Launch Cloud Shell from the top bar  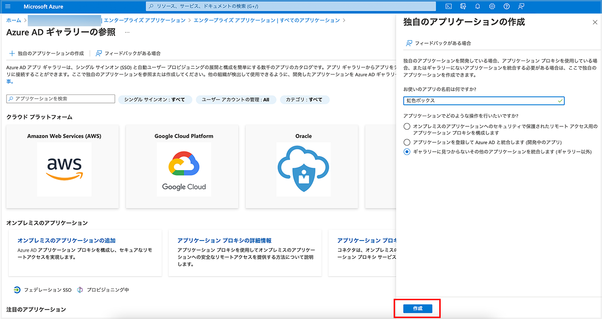tap(449, 7)
